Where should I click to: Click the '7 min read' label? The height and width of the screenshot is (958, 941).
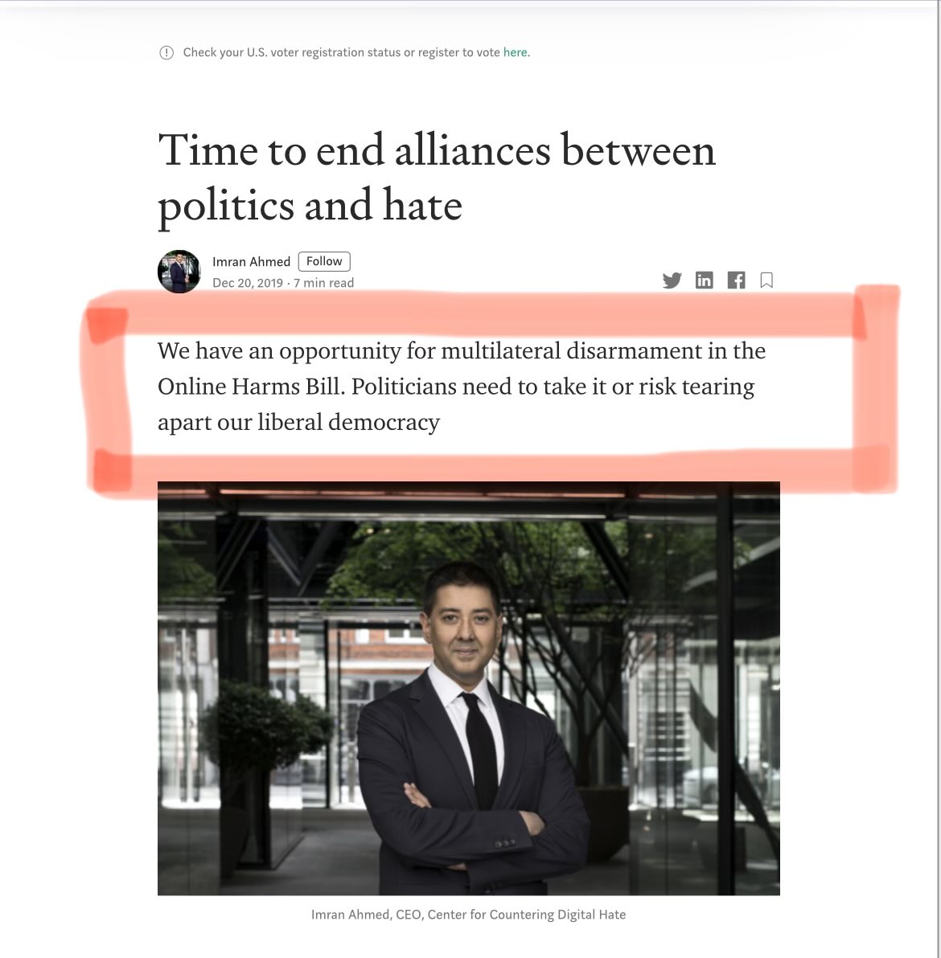coord(323,283)
